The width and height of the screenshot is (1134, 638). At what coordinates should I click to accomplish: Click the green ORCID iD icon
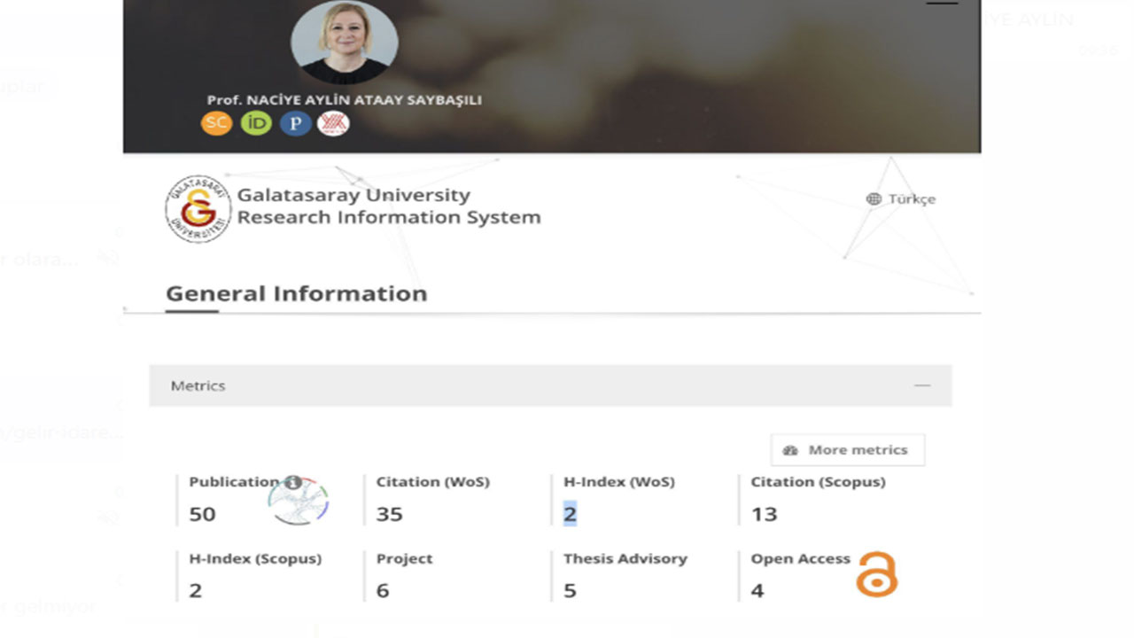coord(256,123)
